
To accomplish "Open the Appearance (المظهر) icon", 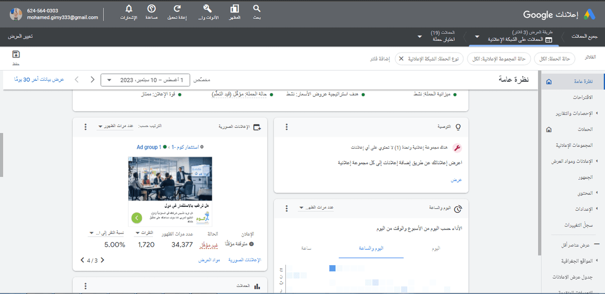I will coord(234,9).
